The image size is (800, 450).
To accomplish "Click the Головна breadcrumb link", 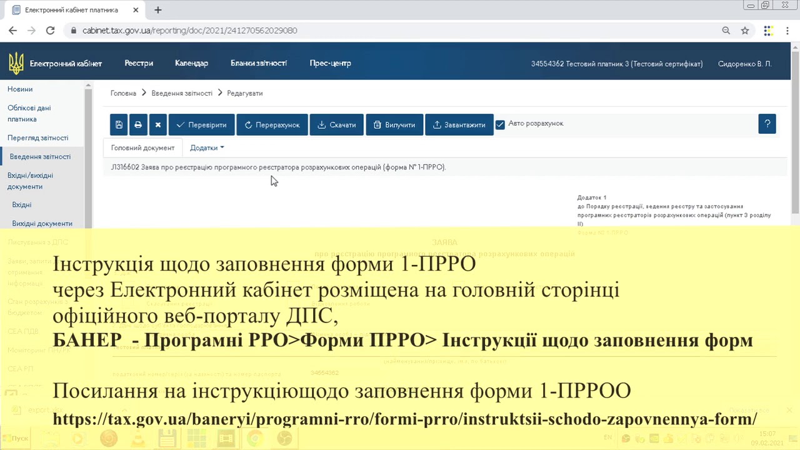I will pyautogui.click(x=123, y=93).
